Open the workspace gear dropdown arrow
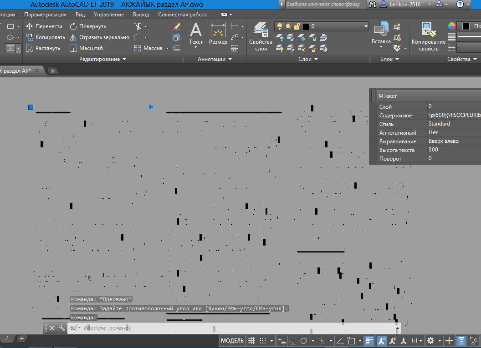 440,341
